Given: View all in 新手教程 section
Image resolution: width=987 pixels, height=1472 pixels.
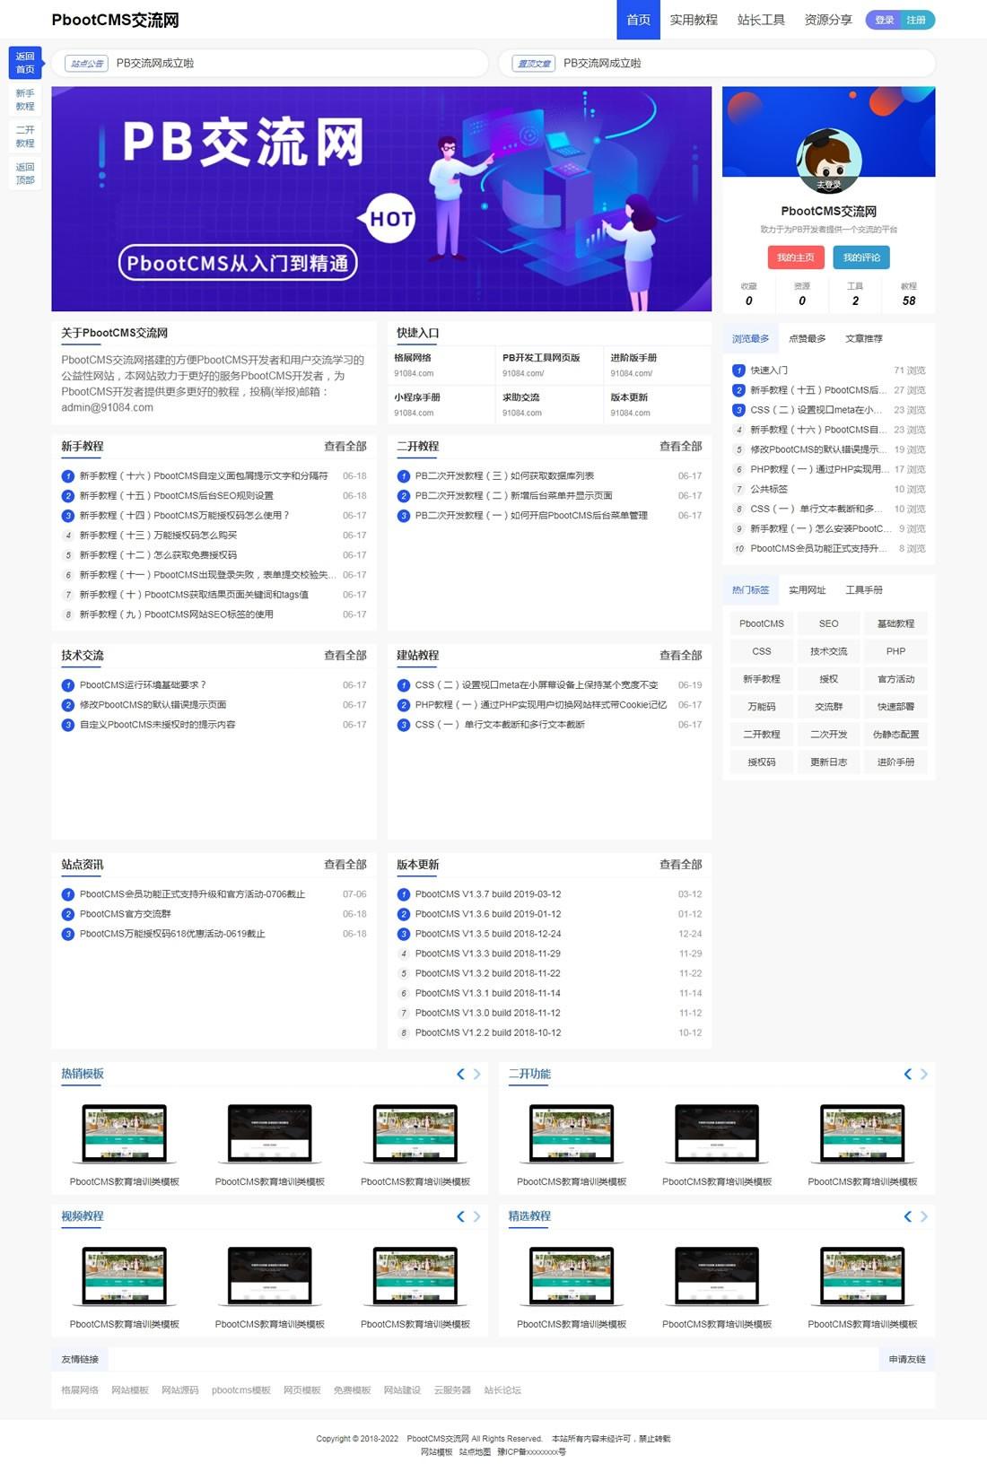Looking at the screenshot, I should pos(345,447).
